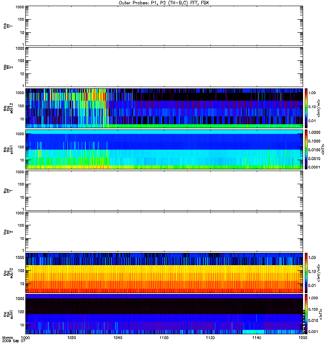Viewport: 328px width, 350px height.
Task: Click the "<|mV/m|>" unit label beside thc edc12
Action: (x=319, y=273)
